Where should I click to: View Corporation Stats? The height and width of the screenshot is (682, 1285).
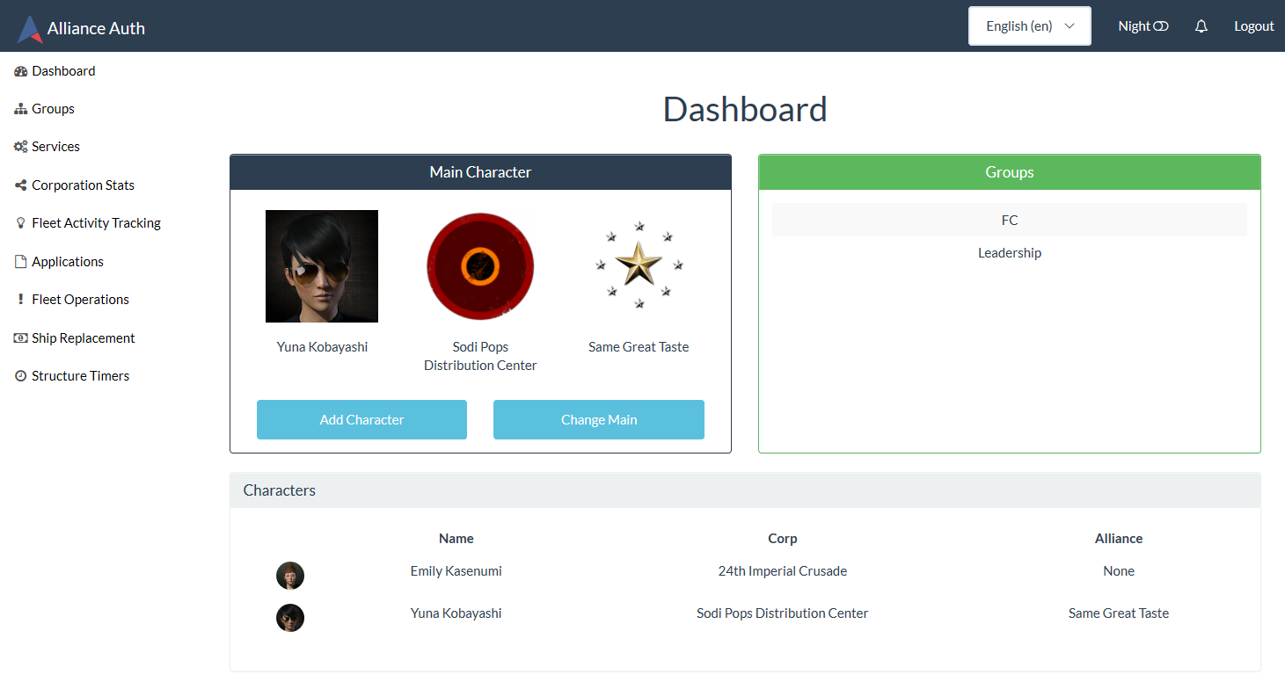[84, 185]
